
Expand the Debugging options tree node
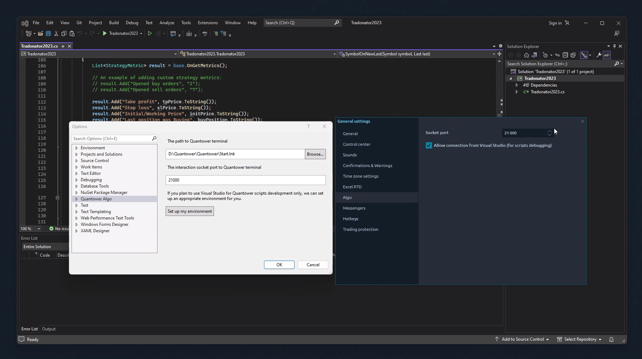[77, 180]
